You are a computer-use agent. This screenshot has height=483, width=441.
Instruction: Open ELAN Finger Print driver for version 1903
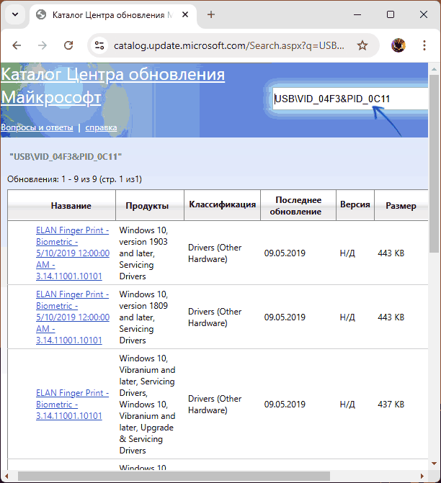[73, 253]
